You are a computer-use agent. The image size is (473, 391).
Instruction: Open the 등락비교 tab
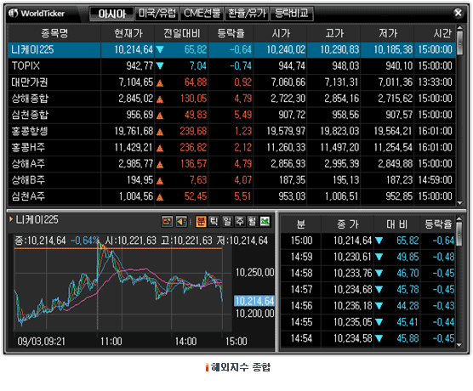coord(292,14)
